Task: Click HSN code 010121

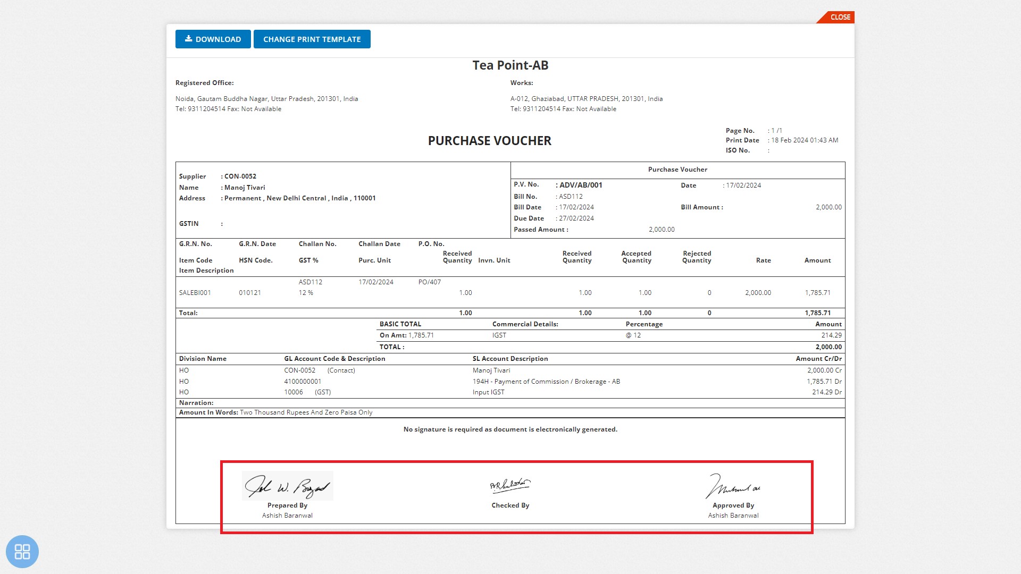Action: 250,293
